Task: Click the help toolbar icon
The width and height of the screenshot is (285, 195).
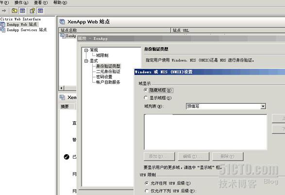Action: [33, 11]
